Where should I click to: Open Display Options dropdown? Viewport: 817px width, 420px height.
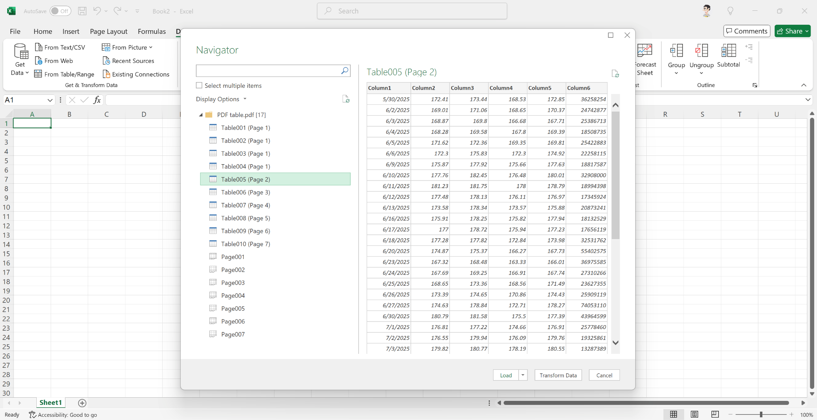(x=221, y=99)
